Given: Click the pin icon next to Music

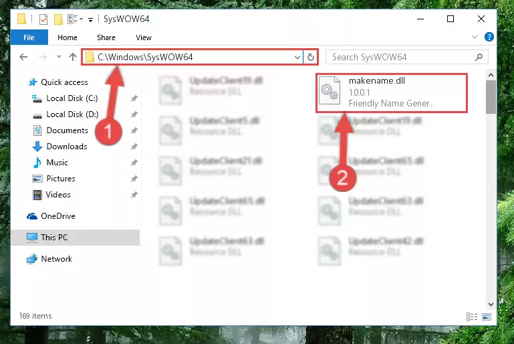Looking at the screenshot, I should click(134, 163).
